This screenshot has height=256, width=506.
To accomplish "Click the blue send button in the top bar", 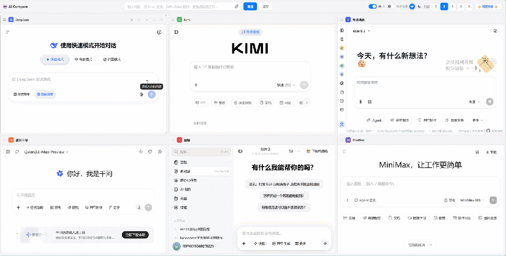I will click(250, 7).
